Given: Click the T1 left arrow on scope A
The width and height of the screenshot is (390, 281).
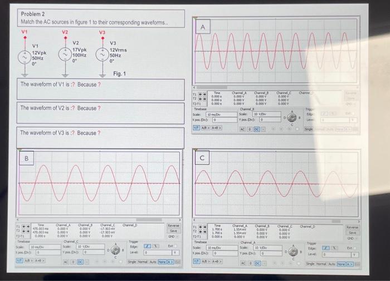Looking at the screenshot, I should (x=200, y=95).
